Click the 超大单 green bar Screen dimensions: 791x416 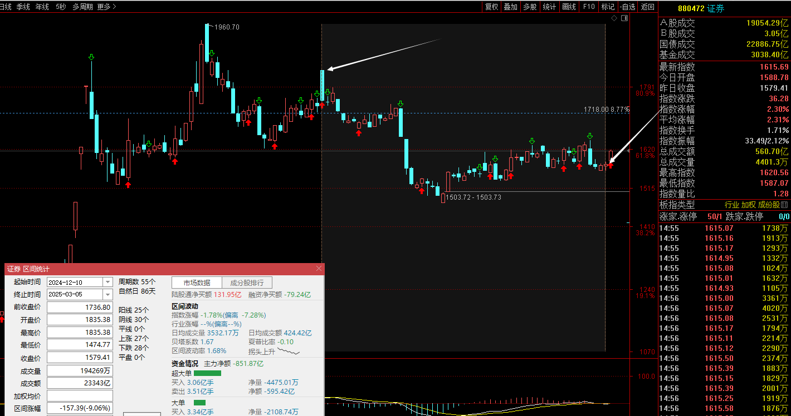point(207,373)
